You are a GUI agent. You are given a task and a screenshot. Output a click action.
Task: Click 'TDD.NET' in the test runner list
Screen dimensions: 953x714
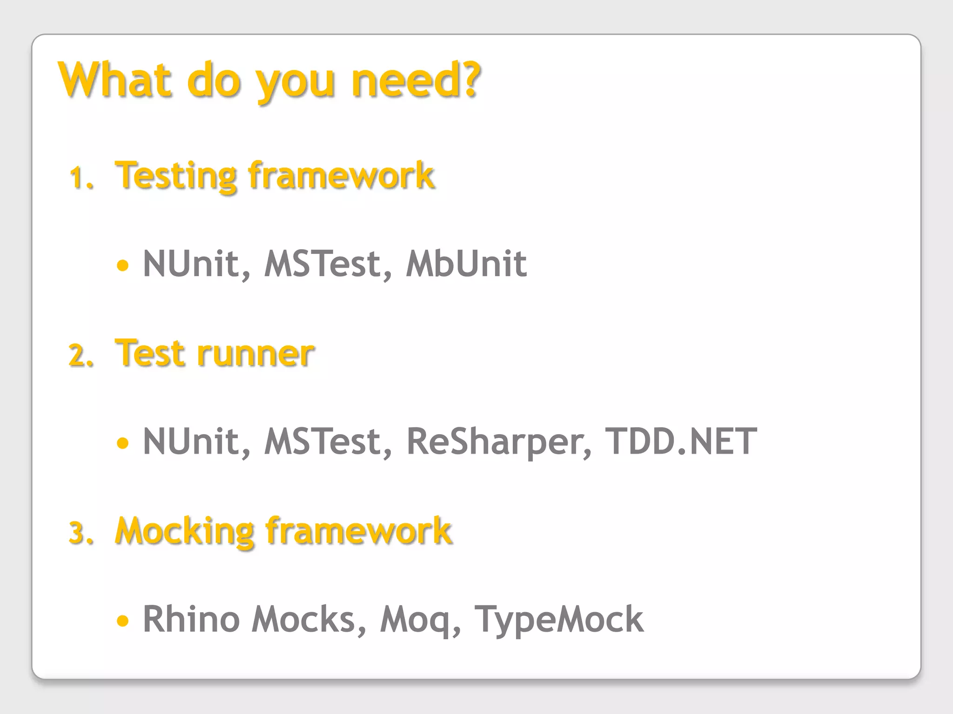click(681, 441)
